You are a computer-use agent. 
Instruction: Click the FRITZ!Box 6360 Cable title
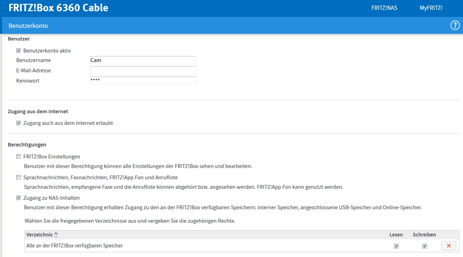click(x=58, y=8)
